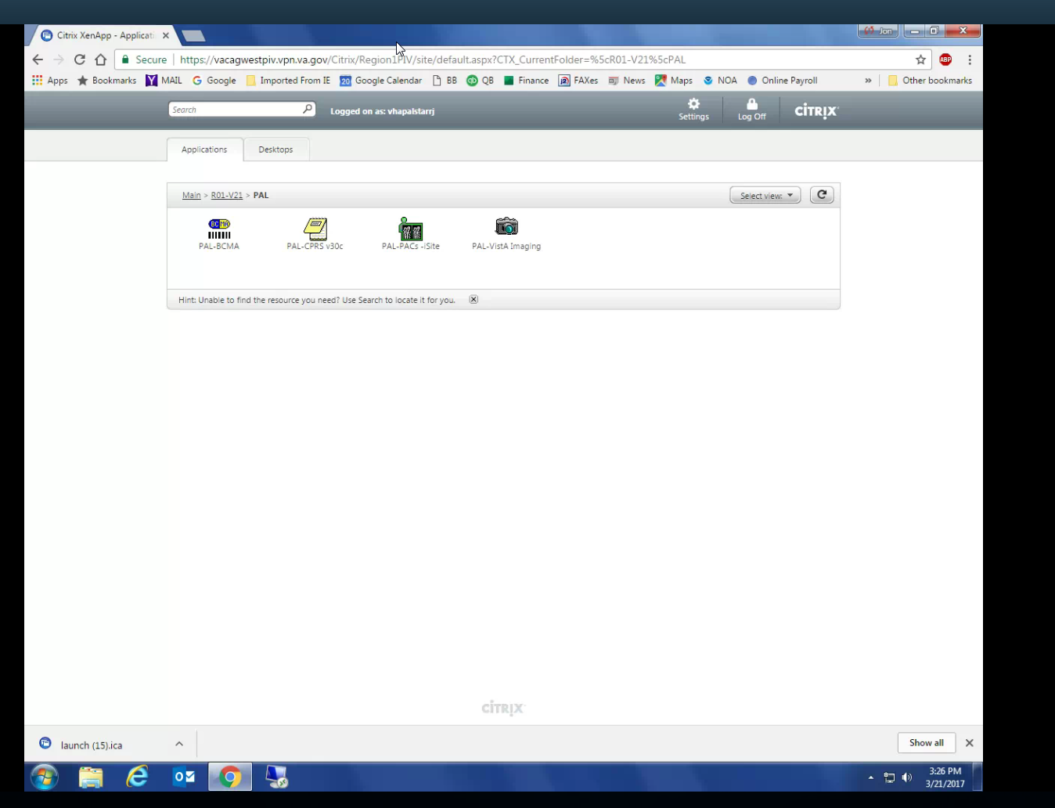Open the Apps bookmark shortcut
The height and width of the screenshot is (808, 1055).
[x=50, y=81]
